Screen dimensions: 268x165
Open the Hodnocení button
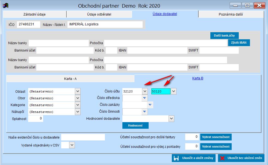tap(136, 125)
